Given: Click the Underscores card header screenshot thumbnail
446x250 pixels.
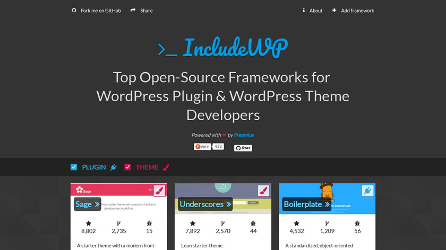Looking at the screenshot, I should [x=223, y=199].
